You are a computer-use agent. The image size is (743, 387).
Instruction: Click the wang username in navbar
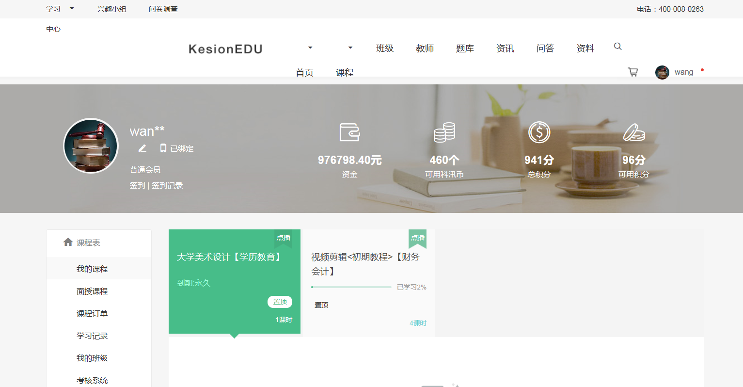(x=684, y=72)
